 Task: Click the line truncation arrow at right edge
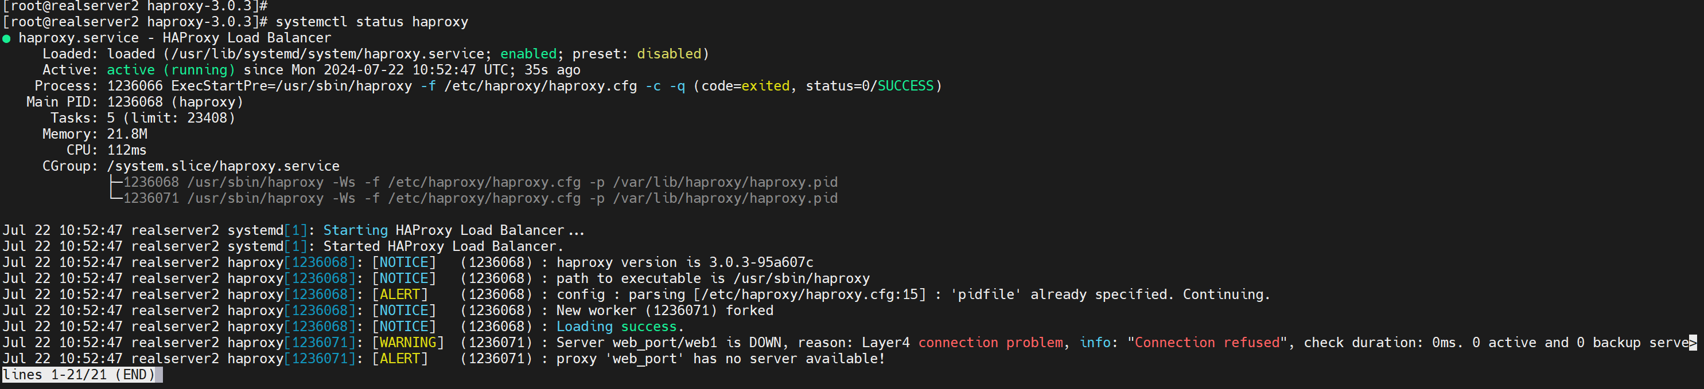[1692, 343]
